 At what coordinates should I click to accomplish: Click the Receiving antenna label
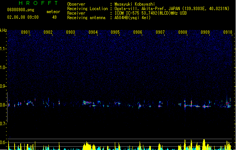coord(86,18)
